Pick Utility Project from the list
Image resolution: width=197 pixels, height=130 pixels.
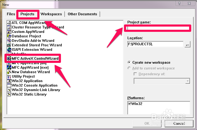pyautogui.click(x=23, y=77)
